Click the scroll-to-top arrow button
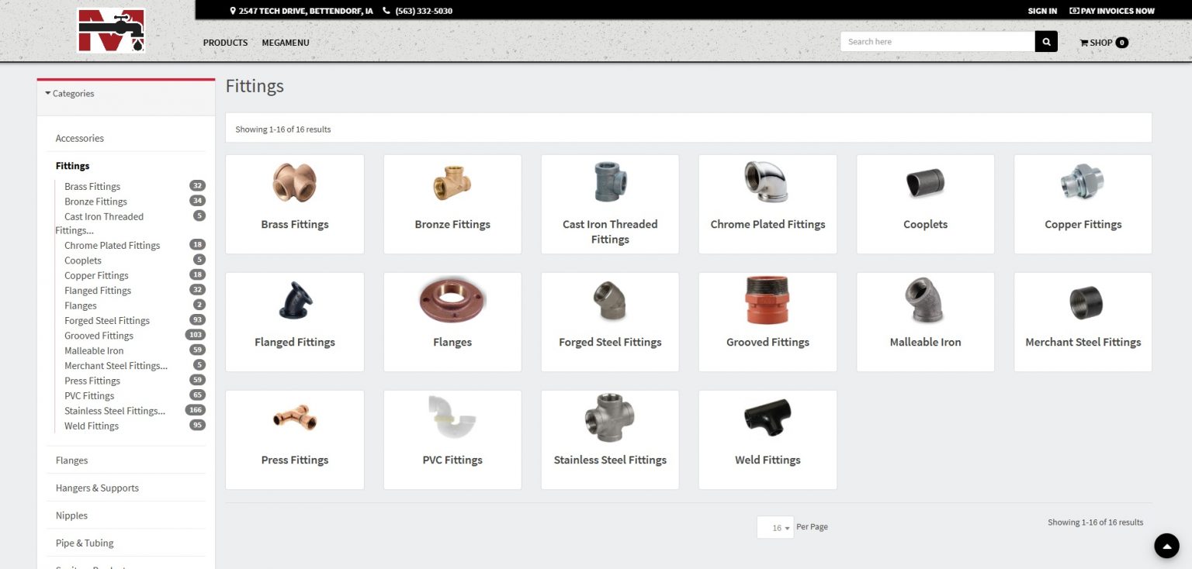1192x569 pixels. (x=1166, y=546)
